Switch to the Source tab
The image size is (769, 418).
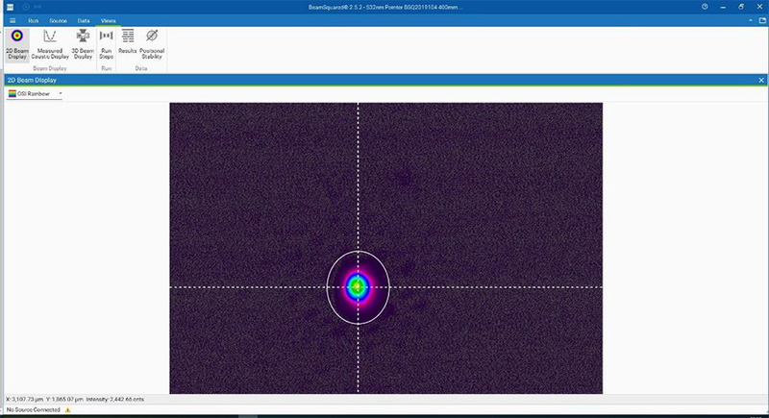[x=58, y=19]
